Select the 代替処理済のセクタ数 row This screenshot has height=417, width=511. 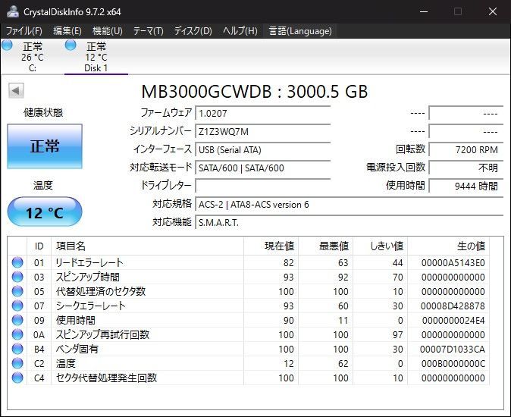(249, 291)
